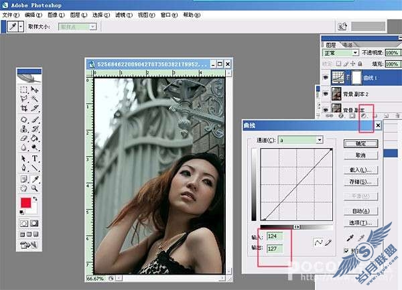Select the curve pencil draw mode icon
402x290 pixels.
[328, 242]
